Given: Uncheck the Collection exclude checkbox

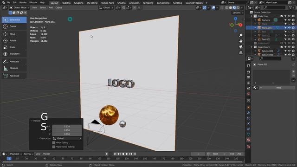Looking at the screenshot, I should (x=282, y=16).
